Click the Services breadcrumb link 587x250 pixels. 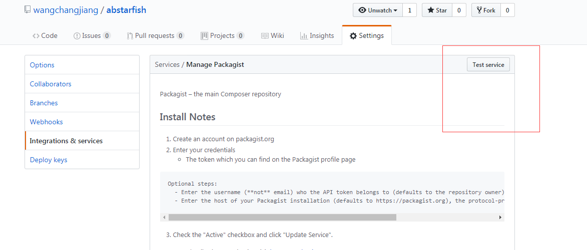pyautogui.click(x=167, y=64)
